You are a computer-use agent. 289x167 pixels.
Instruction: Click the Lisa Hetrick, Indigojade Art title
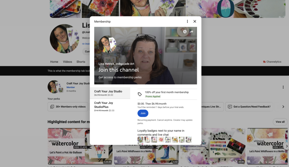(116, 64)
